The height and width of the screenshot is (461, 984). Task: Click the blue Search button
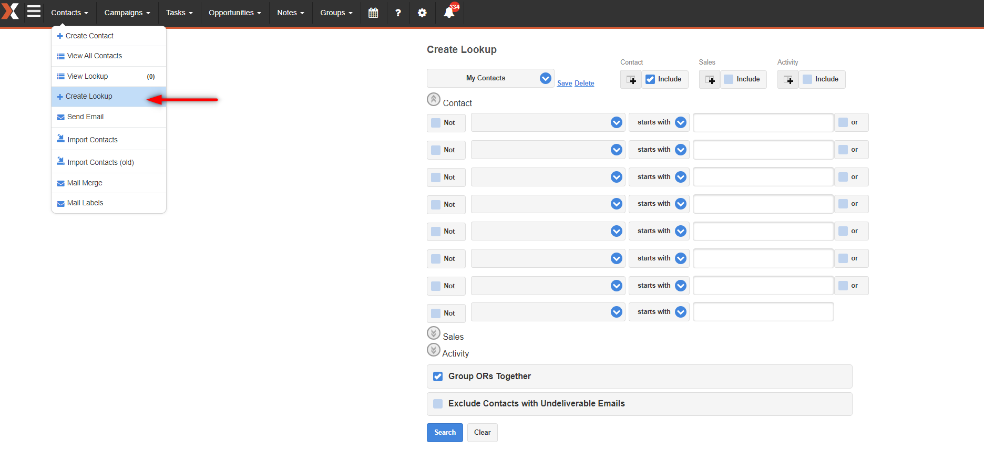click(445, 433)
